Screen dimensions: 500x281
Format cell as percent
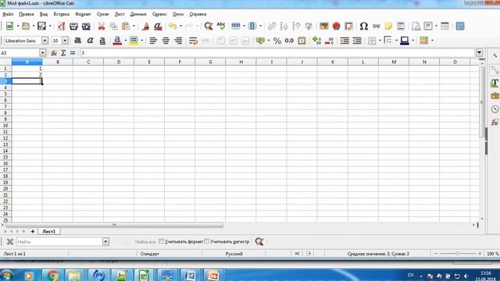coord(277,41)
